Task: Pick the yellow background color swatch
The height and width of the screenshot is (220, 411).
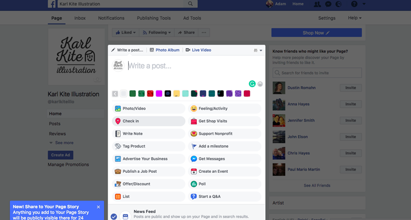Action: [176, 94]
